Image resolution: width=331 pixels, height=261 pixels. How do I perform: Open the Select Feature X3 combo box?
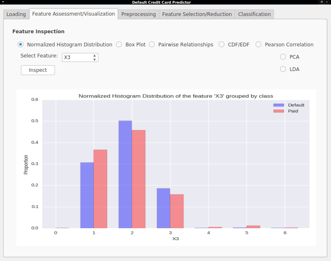pos(80,57)
